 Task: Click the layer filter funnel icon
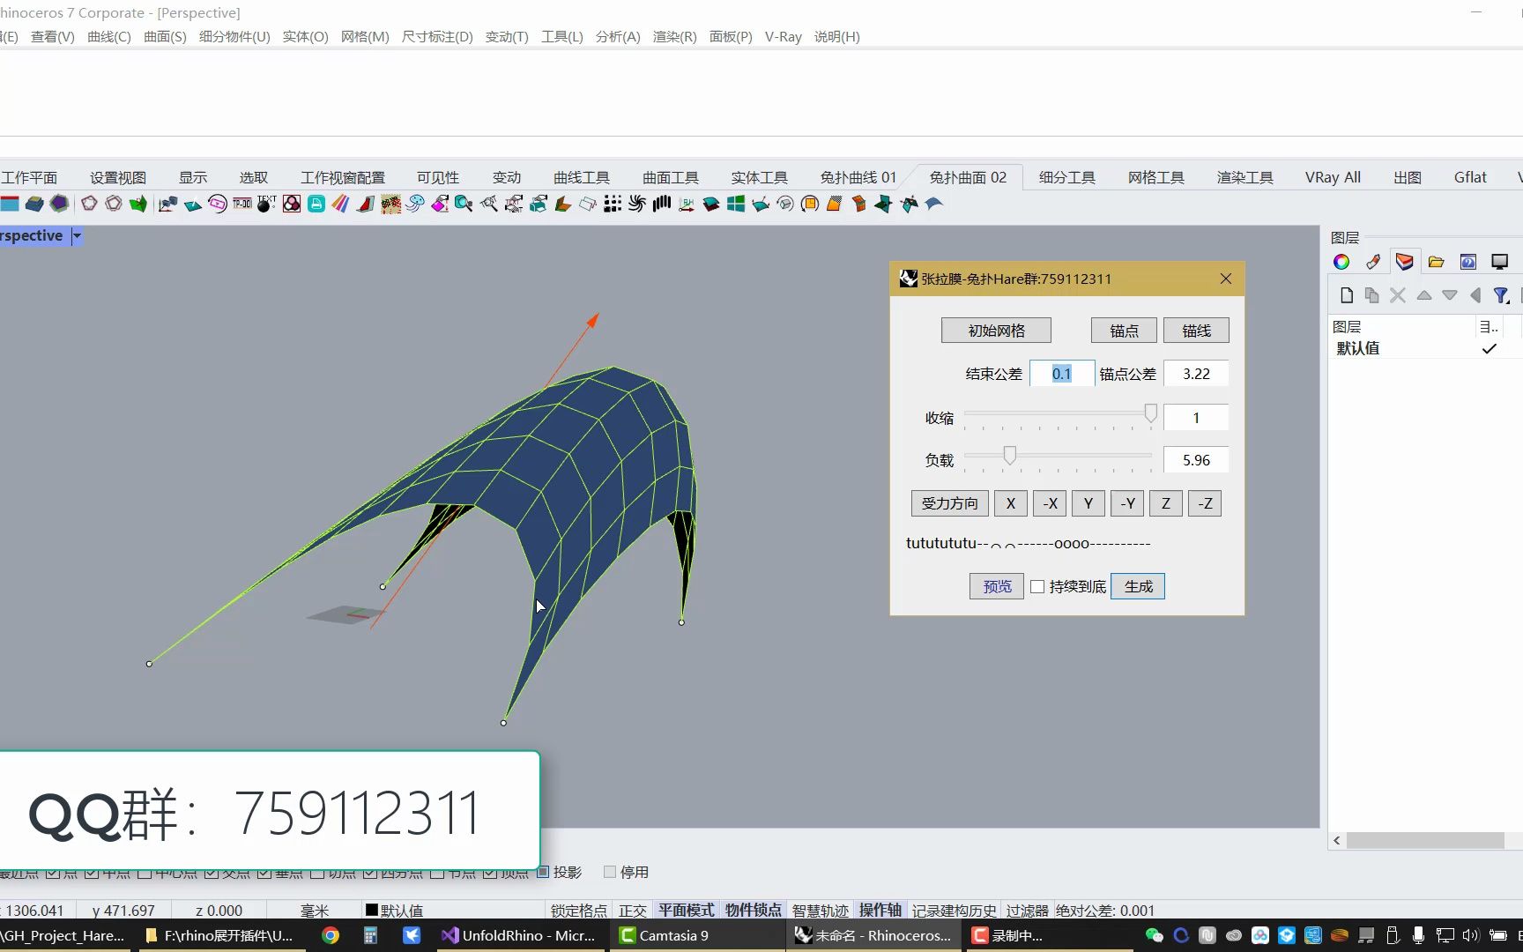tap(1502, 295)
